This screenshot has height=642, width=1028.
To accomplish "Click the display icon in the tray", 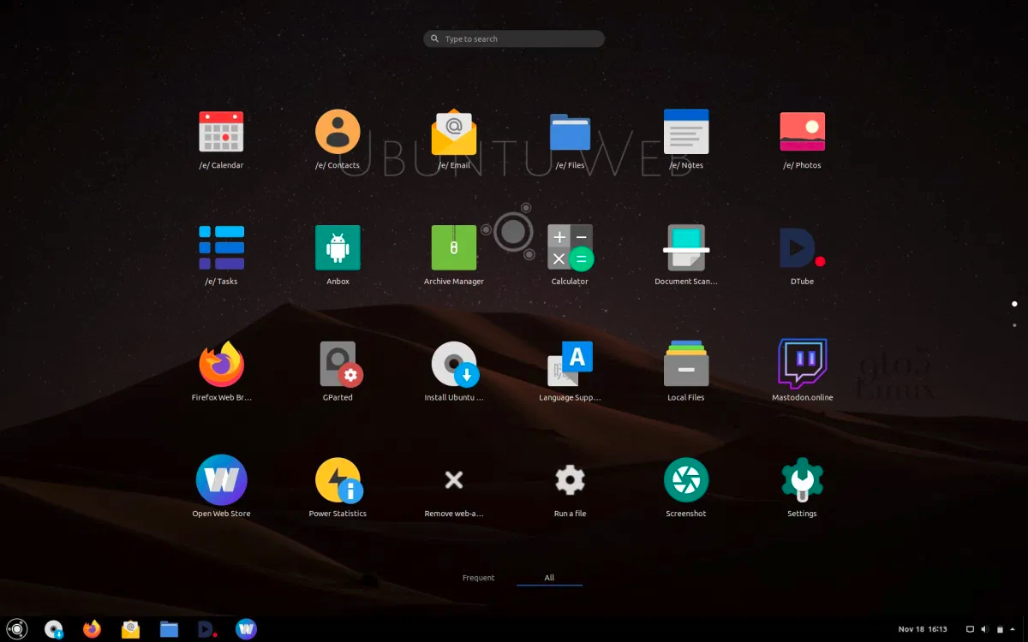I will [970, 629].
